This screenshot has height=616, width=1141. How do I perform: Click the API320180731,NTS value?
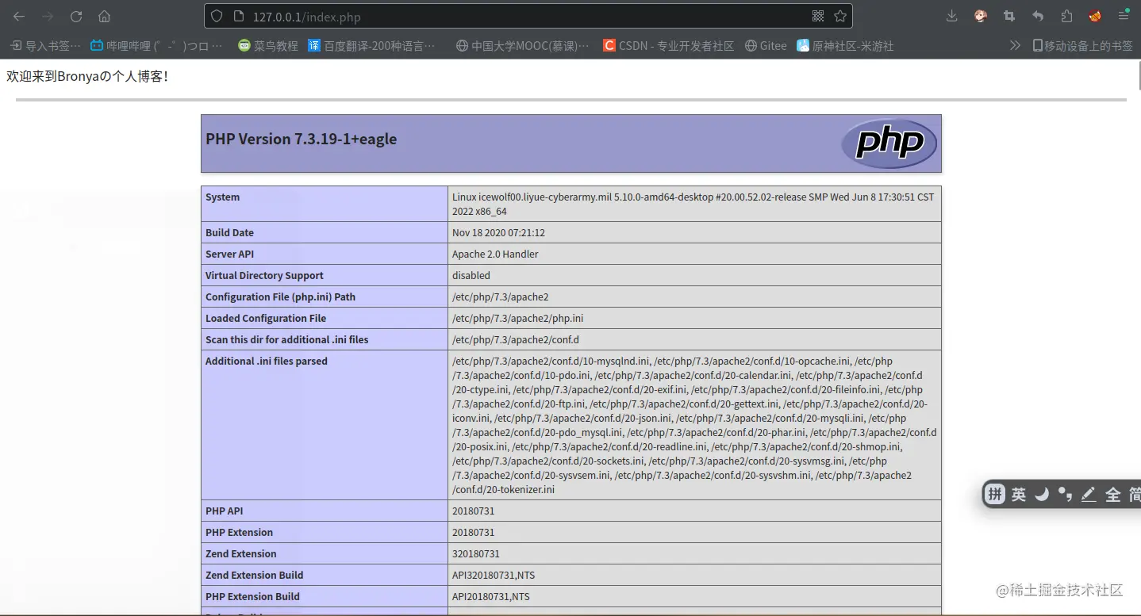(x=494, y=576)
